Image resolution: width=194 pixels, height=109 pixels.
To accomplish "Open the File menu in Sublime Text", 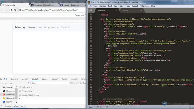I will (90, 6).
